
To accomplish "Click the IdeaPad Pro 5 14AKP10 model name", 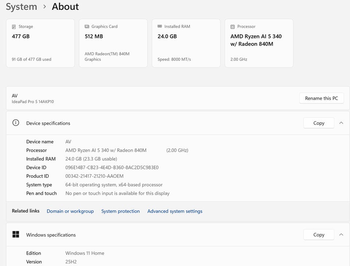I will coord(33,102).
